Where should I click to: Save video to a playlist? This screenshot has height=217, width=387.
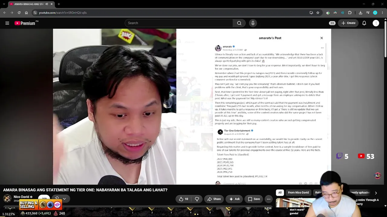click(x=254, y=199)
